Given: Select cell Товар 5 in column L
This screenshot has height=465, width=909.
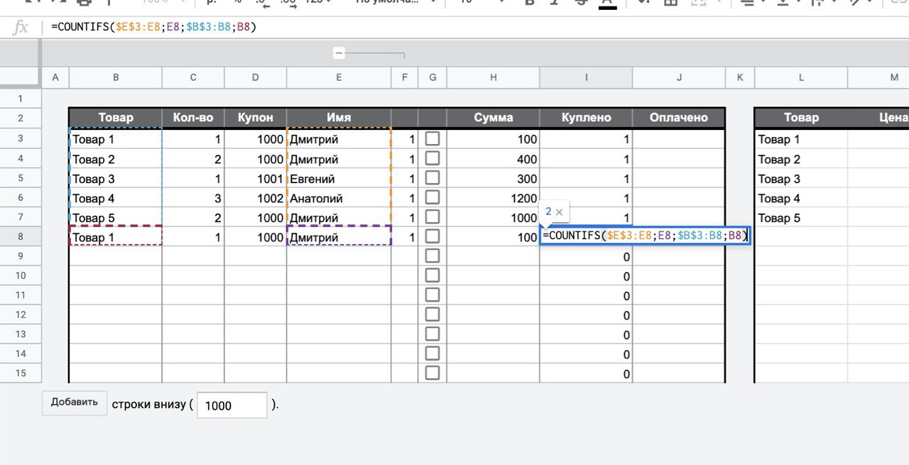Looking at the screenshot, I should 801,218.
